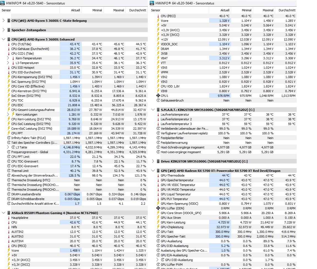Screen dimensions: 317x269
Task: Click the thermometer icon beside CPU (Tctl/Tdie)
Action: click(x=9, y=44)
